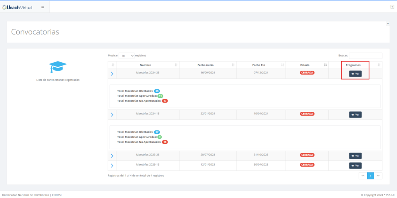View programs for Maestrías 2024-1S
Viewport: 397px width, 198px height.
point(355,114)
